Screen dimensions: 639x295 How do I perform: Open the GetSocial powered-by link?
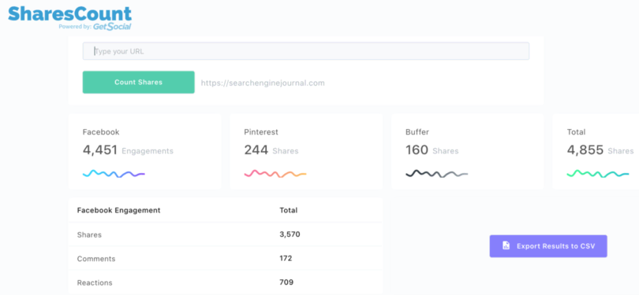112,27
